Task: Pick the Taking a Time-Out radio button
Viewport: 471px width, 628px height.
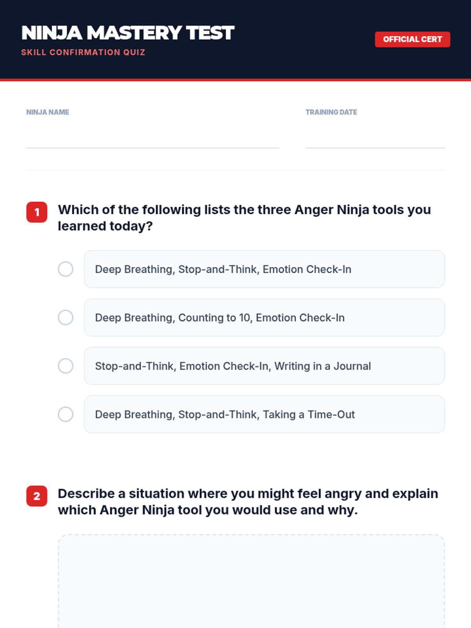Action: (66, 414)
